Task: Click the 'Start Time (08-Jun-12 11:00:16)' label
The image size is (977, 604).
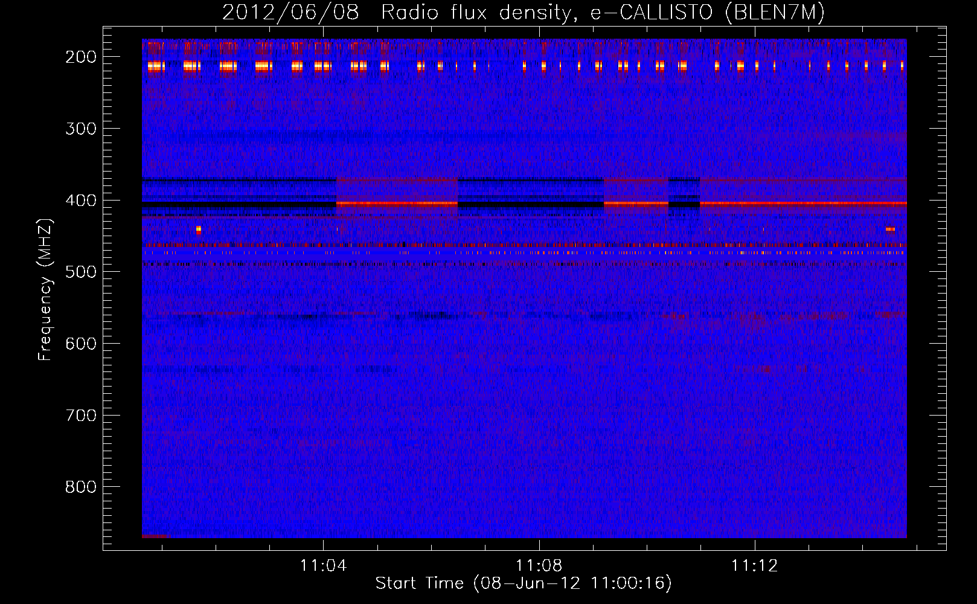Action: tap(524, 583)
